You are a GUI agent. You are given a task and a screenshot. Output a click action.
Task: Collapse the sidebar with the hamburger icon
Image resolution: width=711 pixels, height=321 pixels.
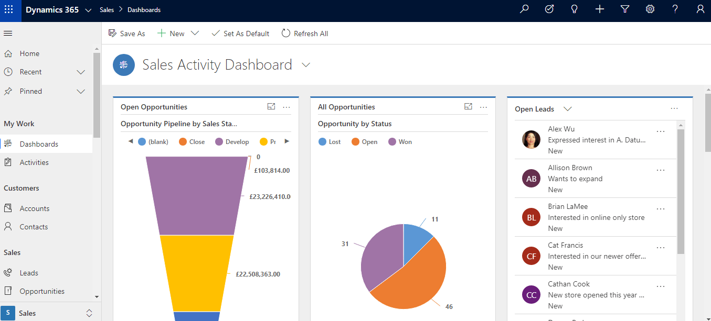point(8,34)
